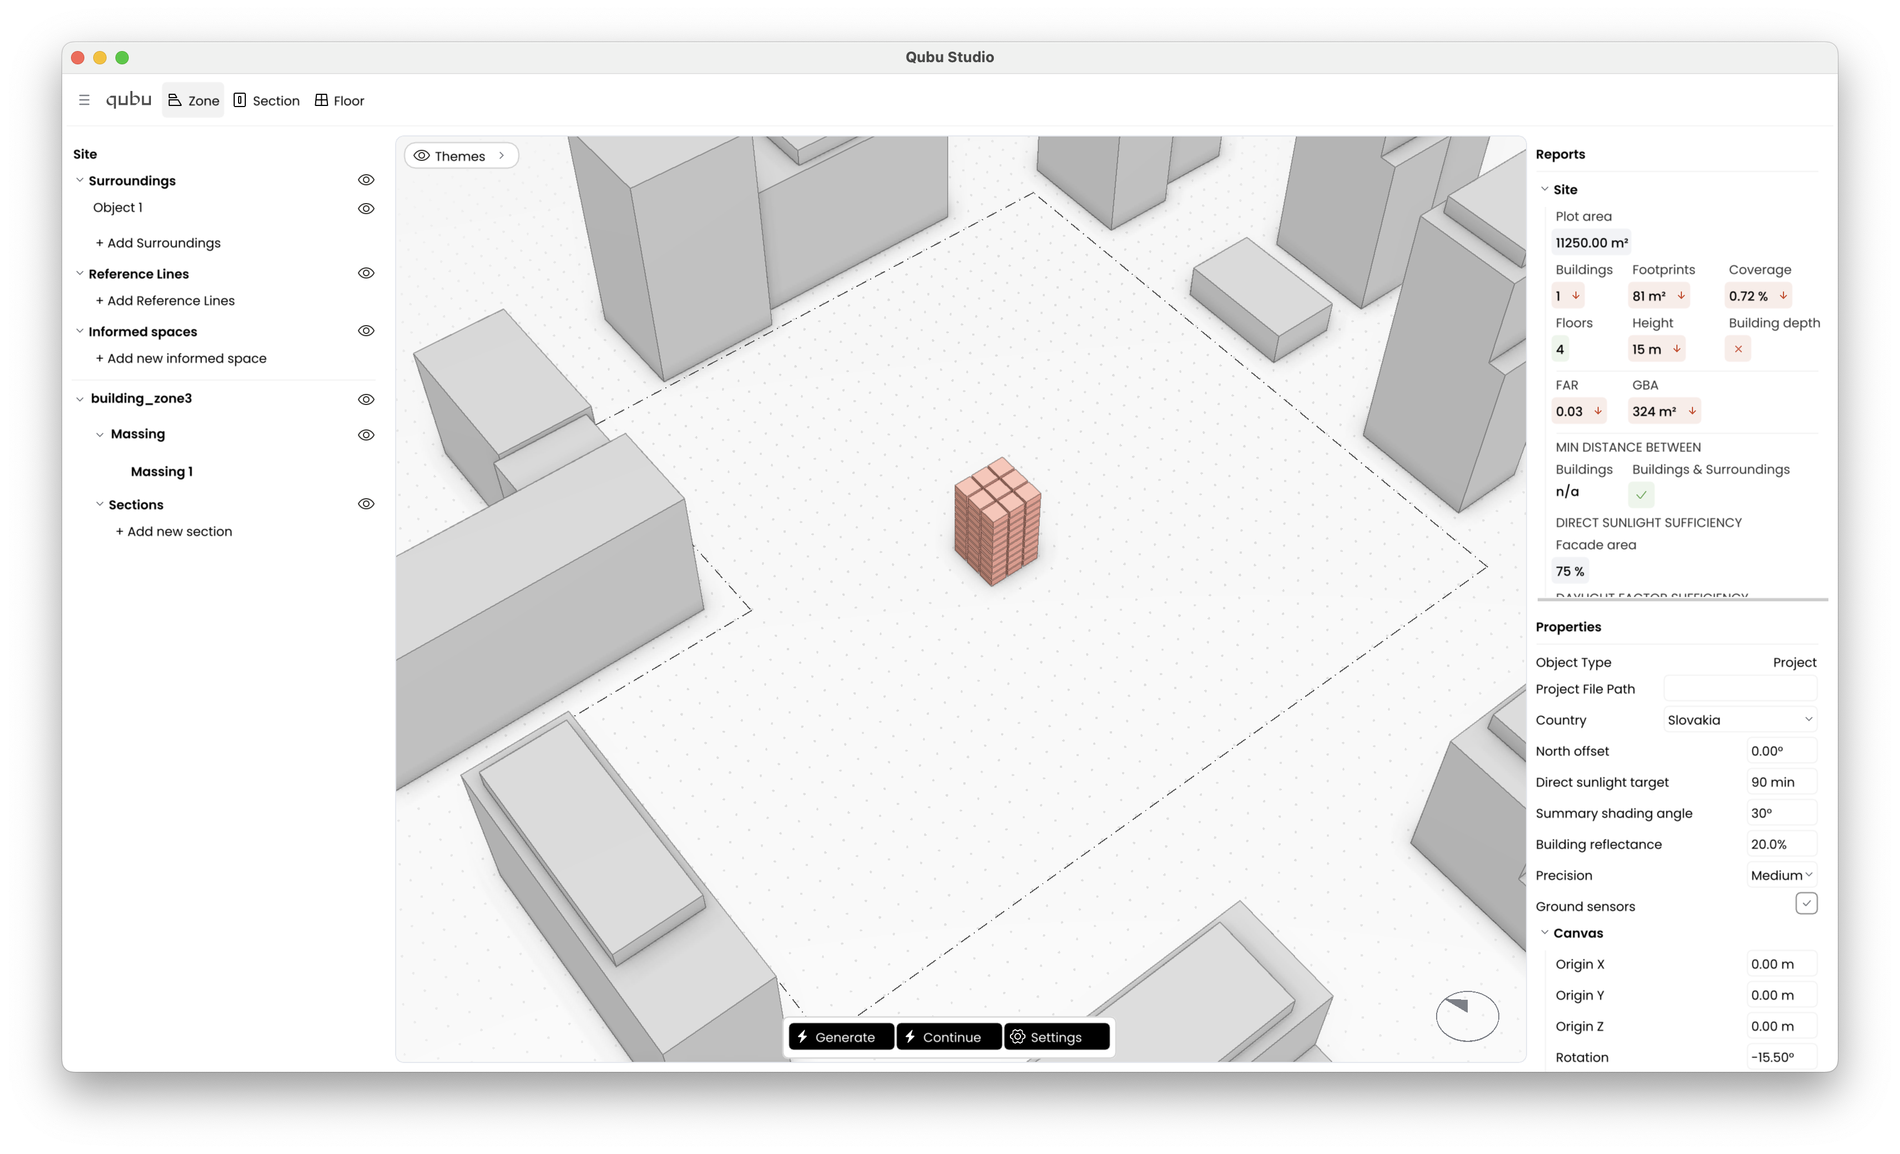The image size is (1900, 1154).
Task: Collapse the Site reports section
Action: coord(1544,189)
